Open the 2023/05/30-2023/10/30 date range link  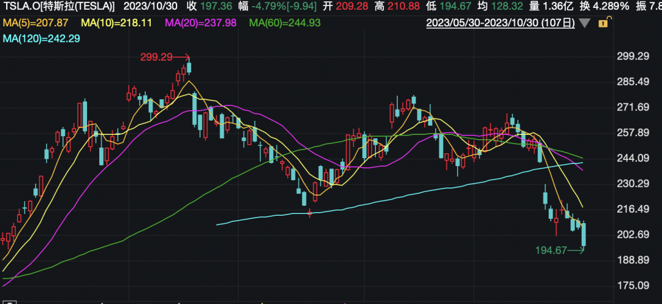point(500,23)
